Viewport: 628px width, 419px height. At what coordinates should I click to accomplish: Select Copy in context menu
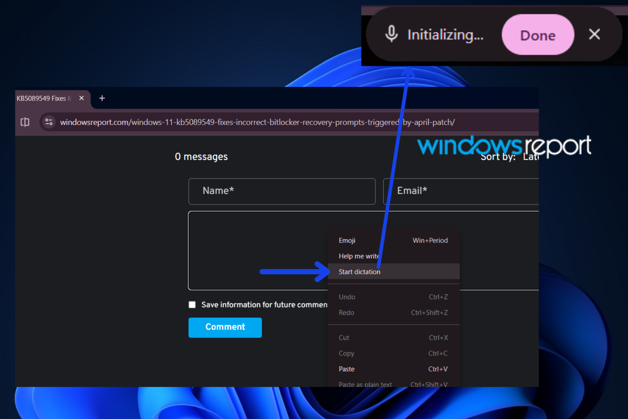point(393,353)
